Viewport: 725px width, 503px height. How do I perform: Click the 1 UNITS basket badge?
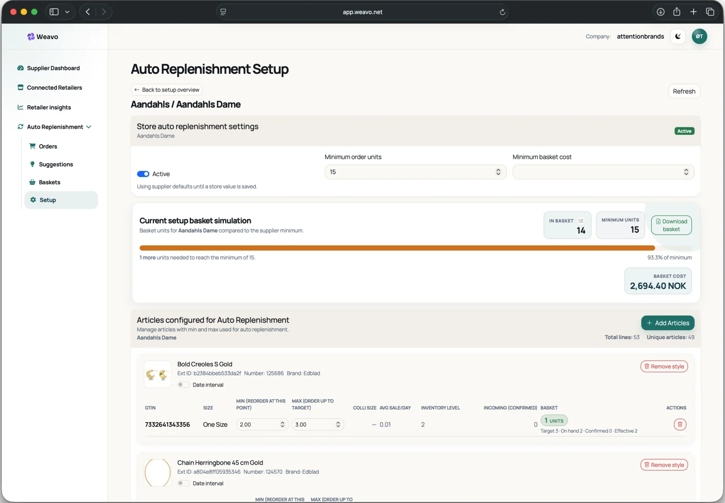554,421
